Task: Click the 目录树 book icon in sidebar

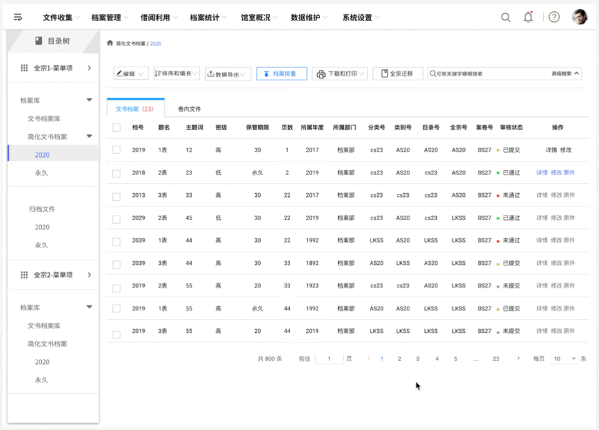Action: coord(39,41)
